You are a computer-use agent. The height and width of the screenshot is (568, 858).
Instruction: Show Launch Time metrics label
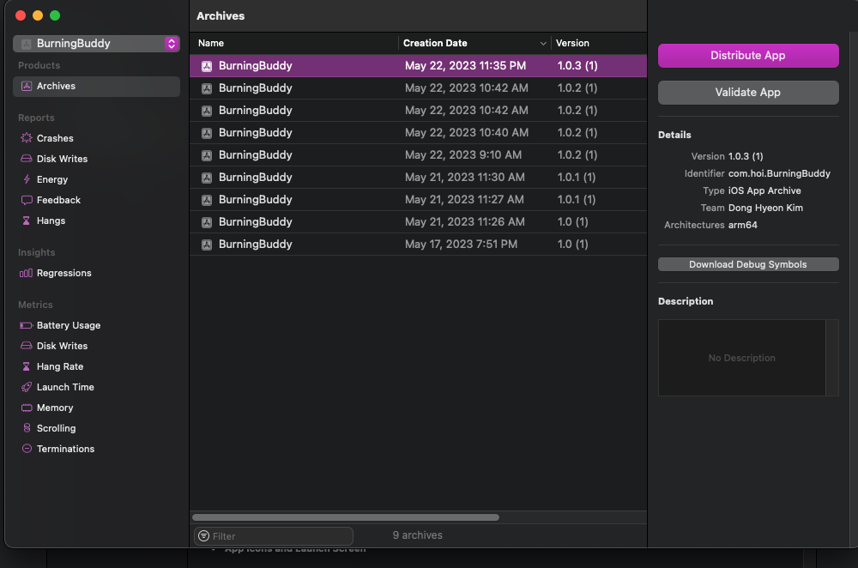click(65, 387)
